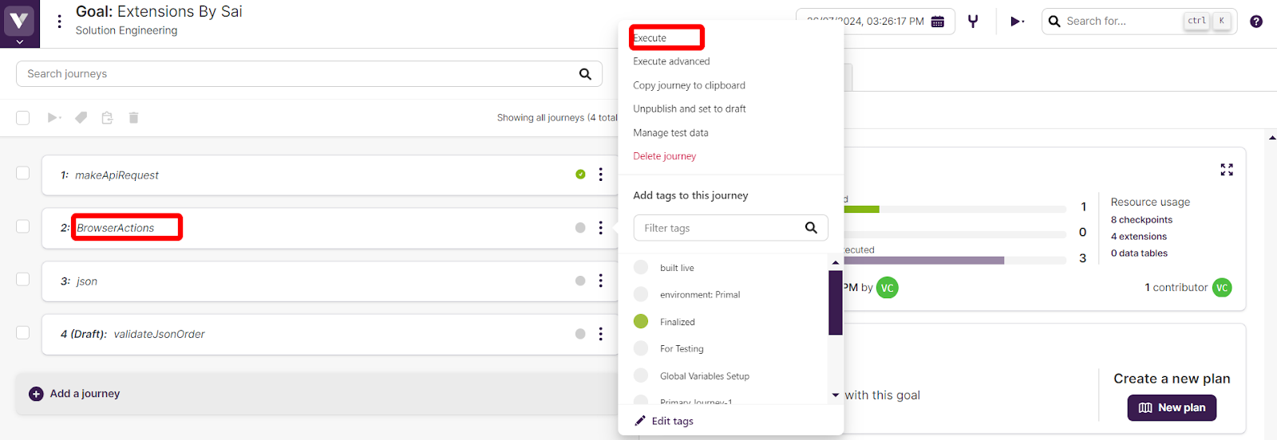
Task: Select Execute advanced menu item
Action: 671,61
